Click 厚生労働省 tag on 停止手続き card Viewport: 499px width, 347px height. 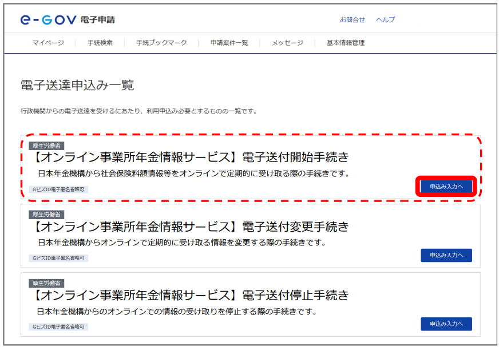coord(46,283)
